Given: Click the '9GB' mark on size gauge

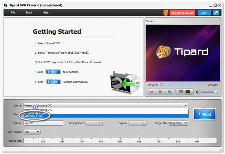Looking at the screenshot, I should point(197,141).
